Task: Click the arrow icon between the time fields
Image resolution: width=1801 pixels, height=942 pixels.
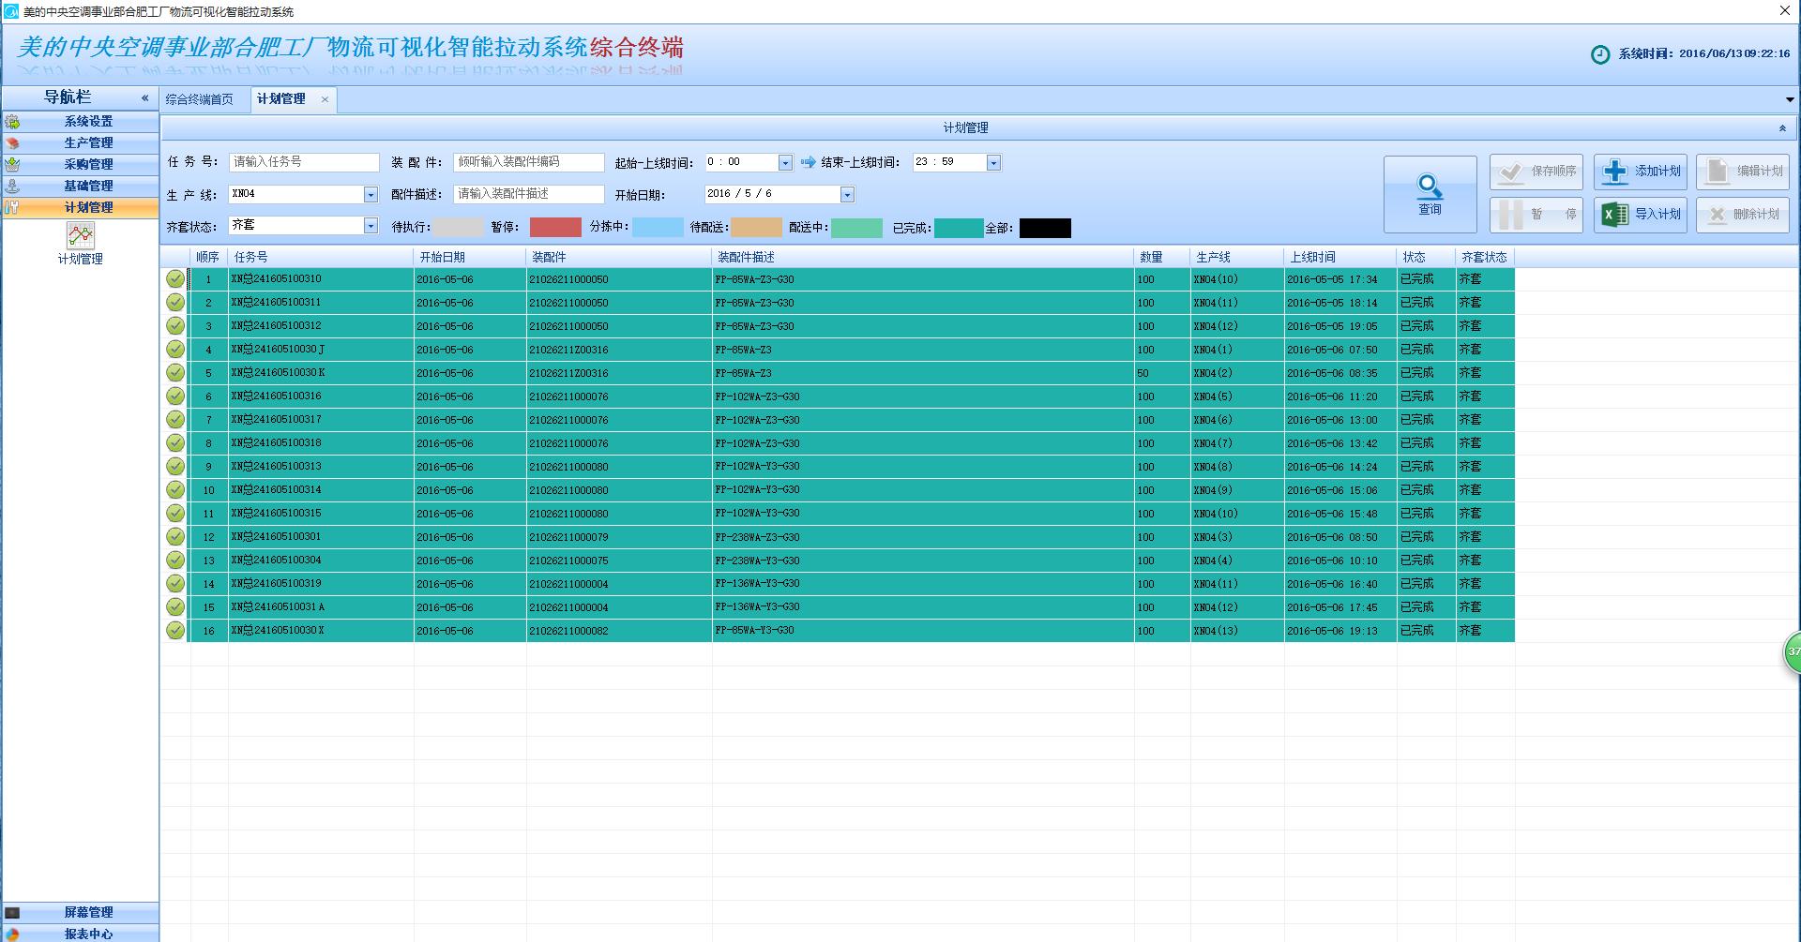Action: pyautogui.click(x=808, y=162)
